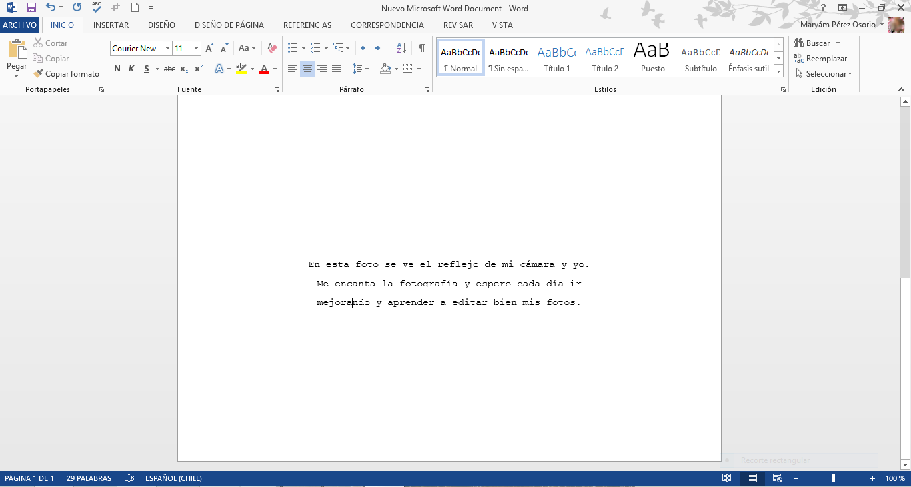The width and height of the screenshot is (911, 487).
Task: Switch to the REFERENCIAS tab
Action: pos(307,25)
